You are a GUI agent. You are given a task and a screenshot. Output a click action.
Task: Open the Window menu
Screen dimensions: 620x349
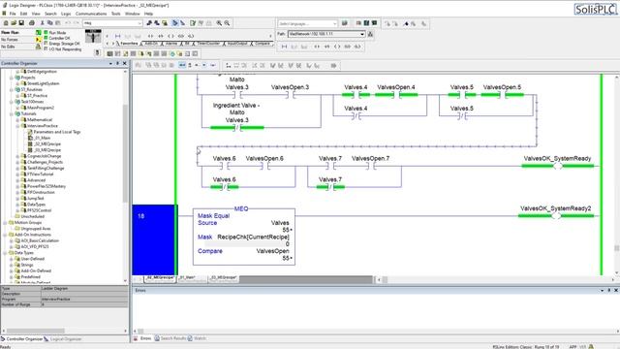[x=133, y=14]
